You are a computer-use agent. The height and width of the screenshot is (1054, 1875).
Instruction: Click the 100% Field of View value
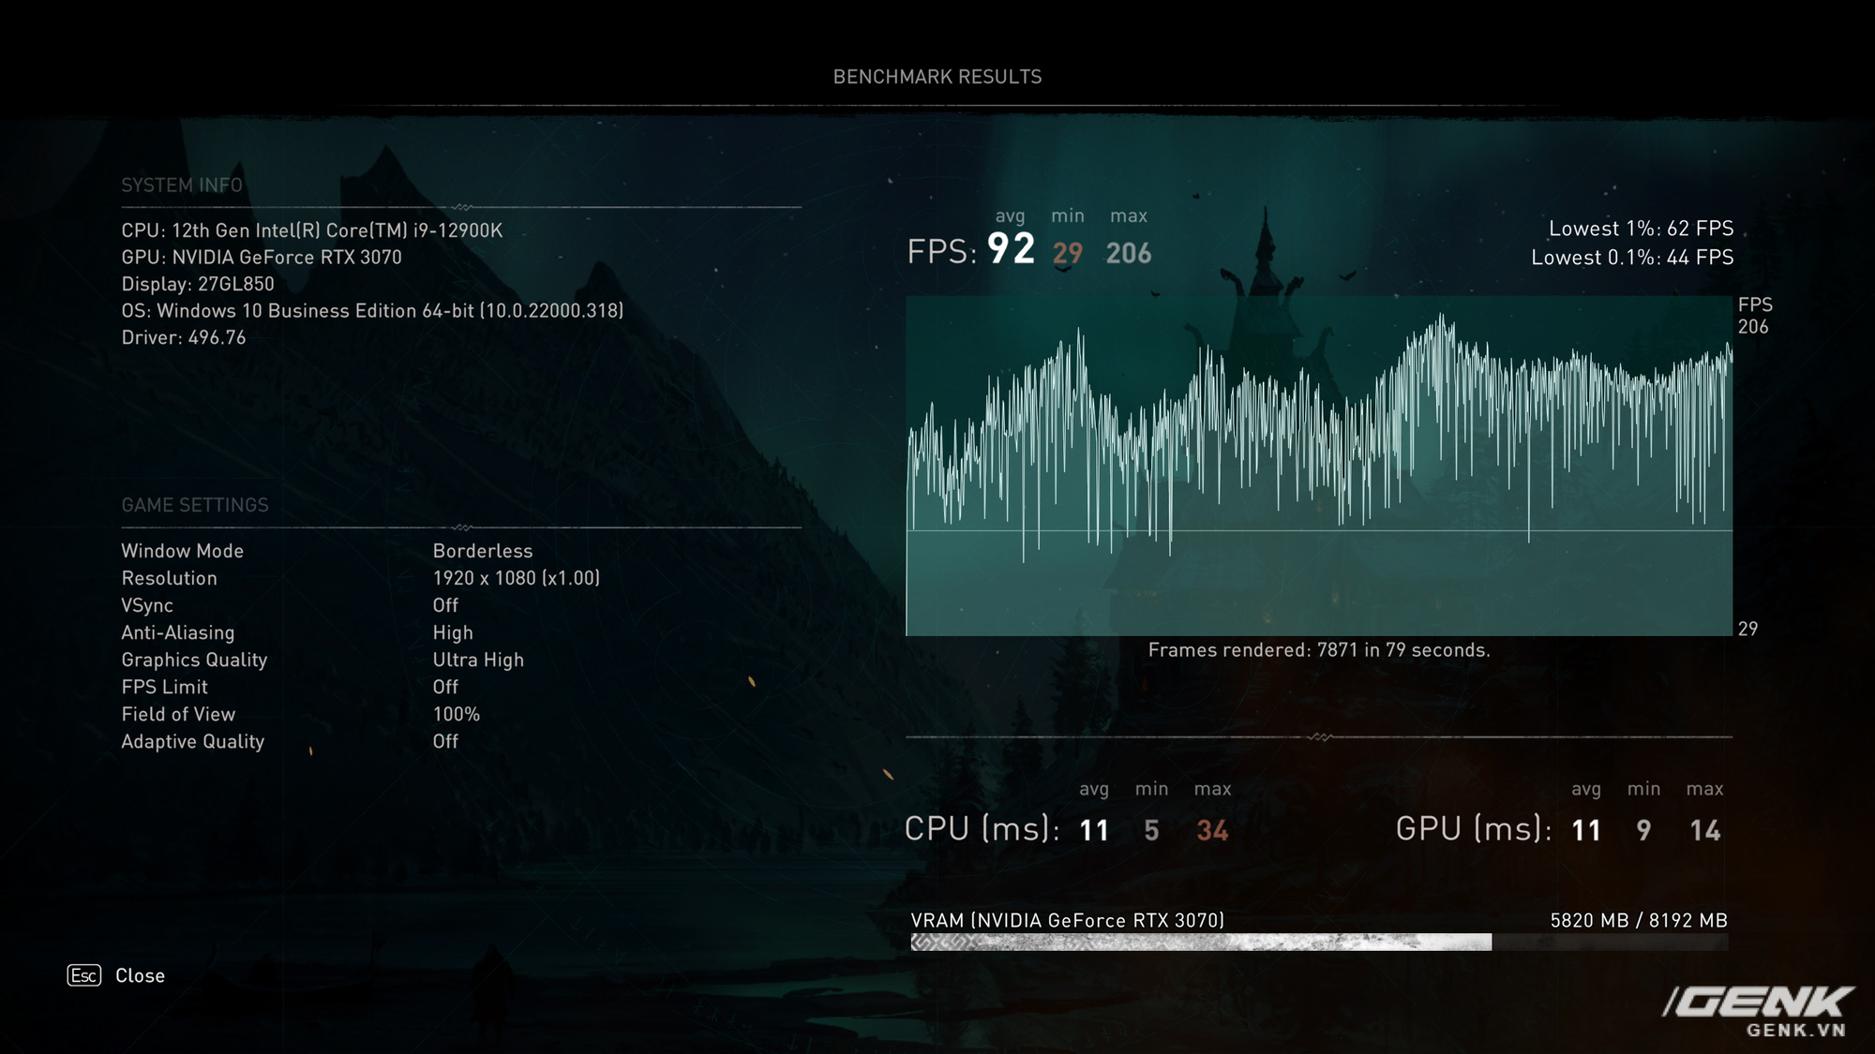point(457,714)
